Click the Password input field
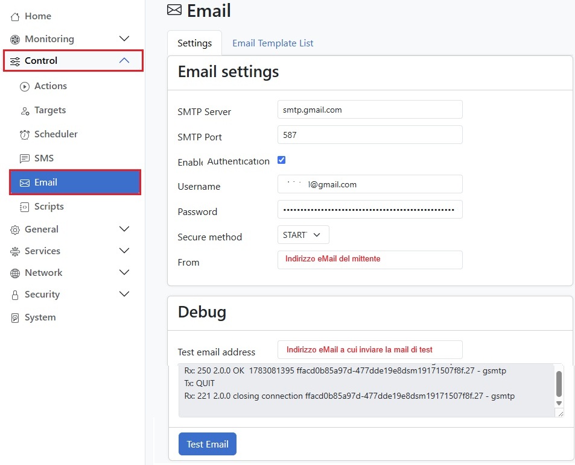Image resolution: width=575 pixels, height=465 pixels. (370, 210)
